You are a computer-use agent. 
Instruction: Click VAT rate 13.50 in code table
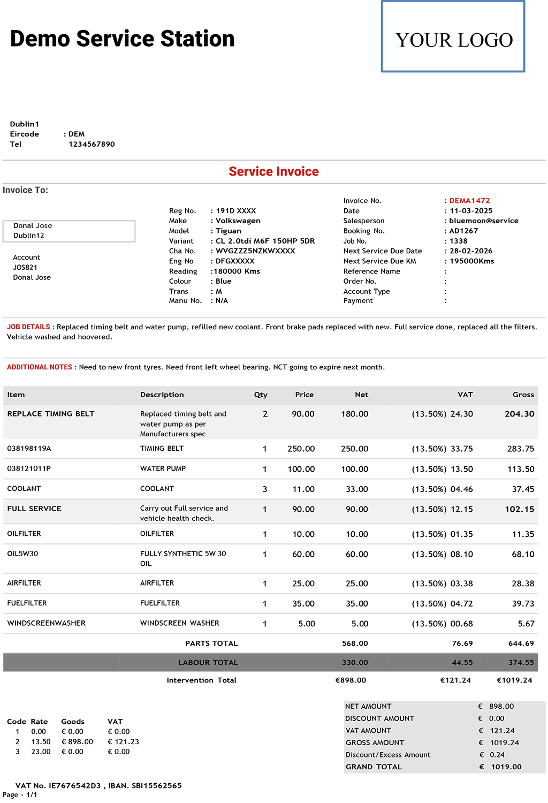tap(41, 741)
